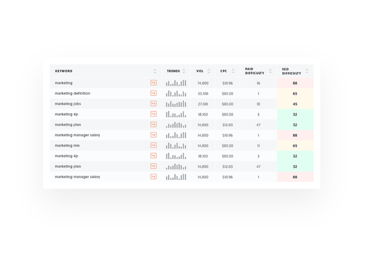Click the paid difficulty value 10

point(258,104)
